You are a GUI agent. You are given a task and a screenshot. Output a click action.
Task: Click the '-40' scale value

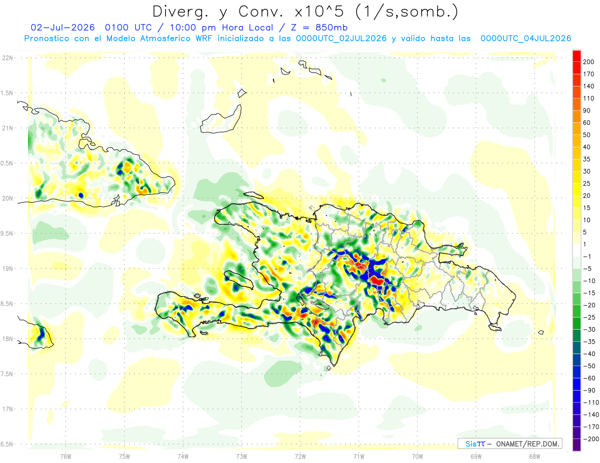point(590,354)
